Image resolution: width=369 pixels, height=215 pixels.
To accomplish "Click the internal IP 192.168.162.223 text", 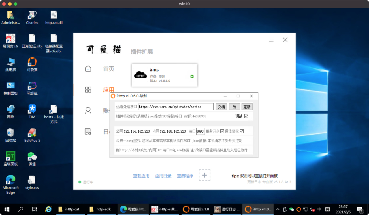I will (x=173, y=131).
